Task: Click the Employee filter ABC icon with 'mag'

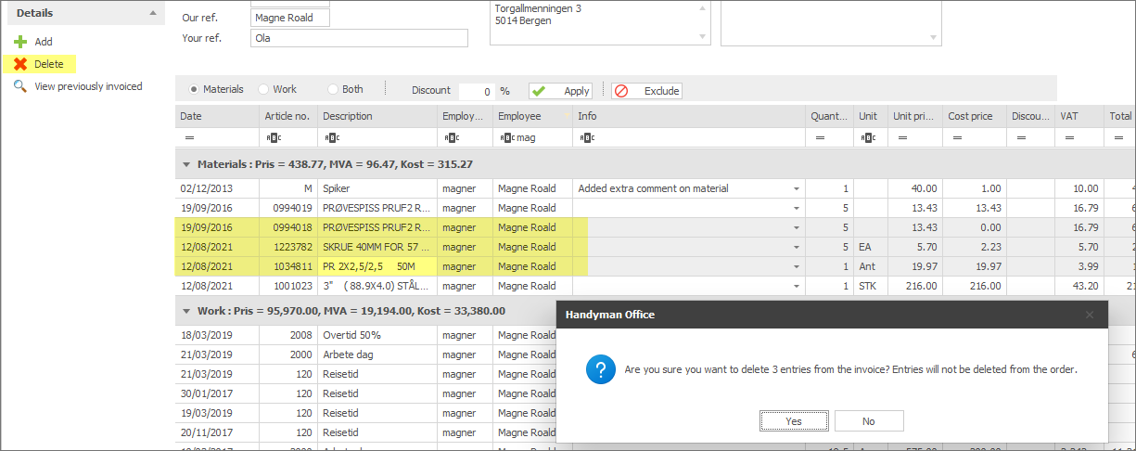Action: click(507, 137)
